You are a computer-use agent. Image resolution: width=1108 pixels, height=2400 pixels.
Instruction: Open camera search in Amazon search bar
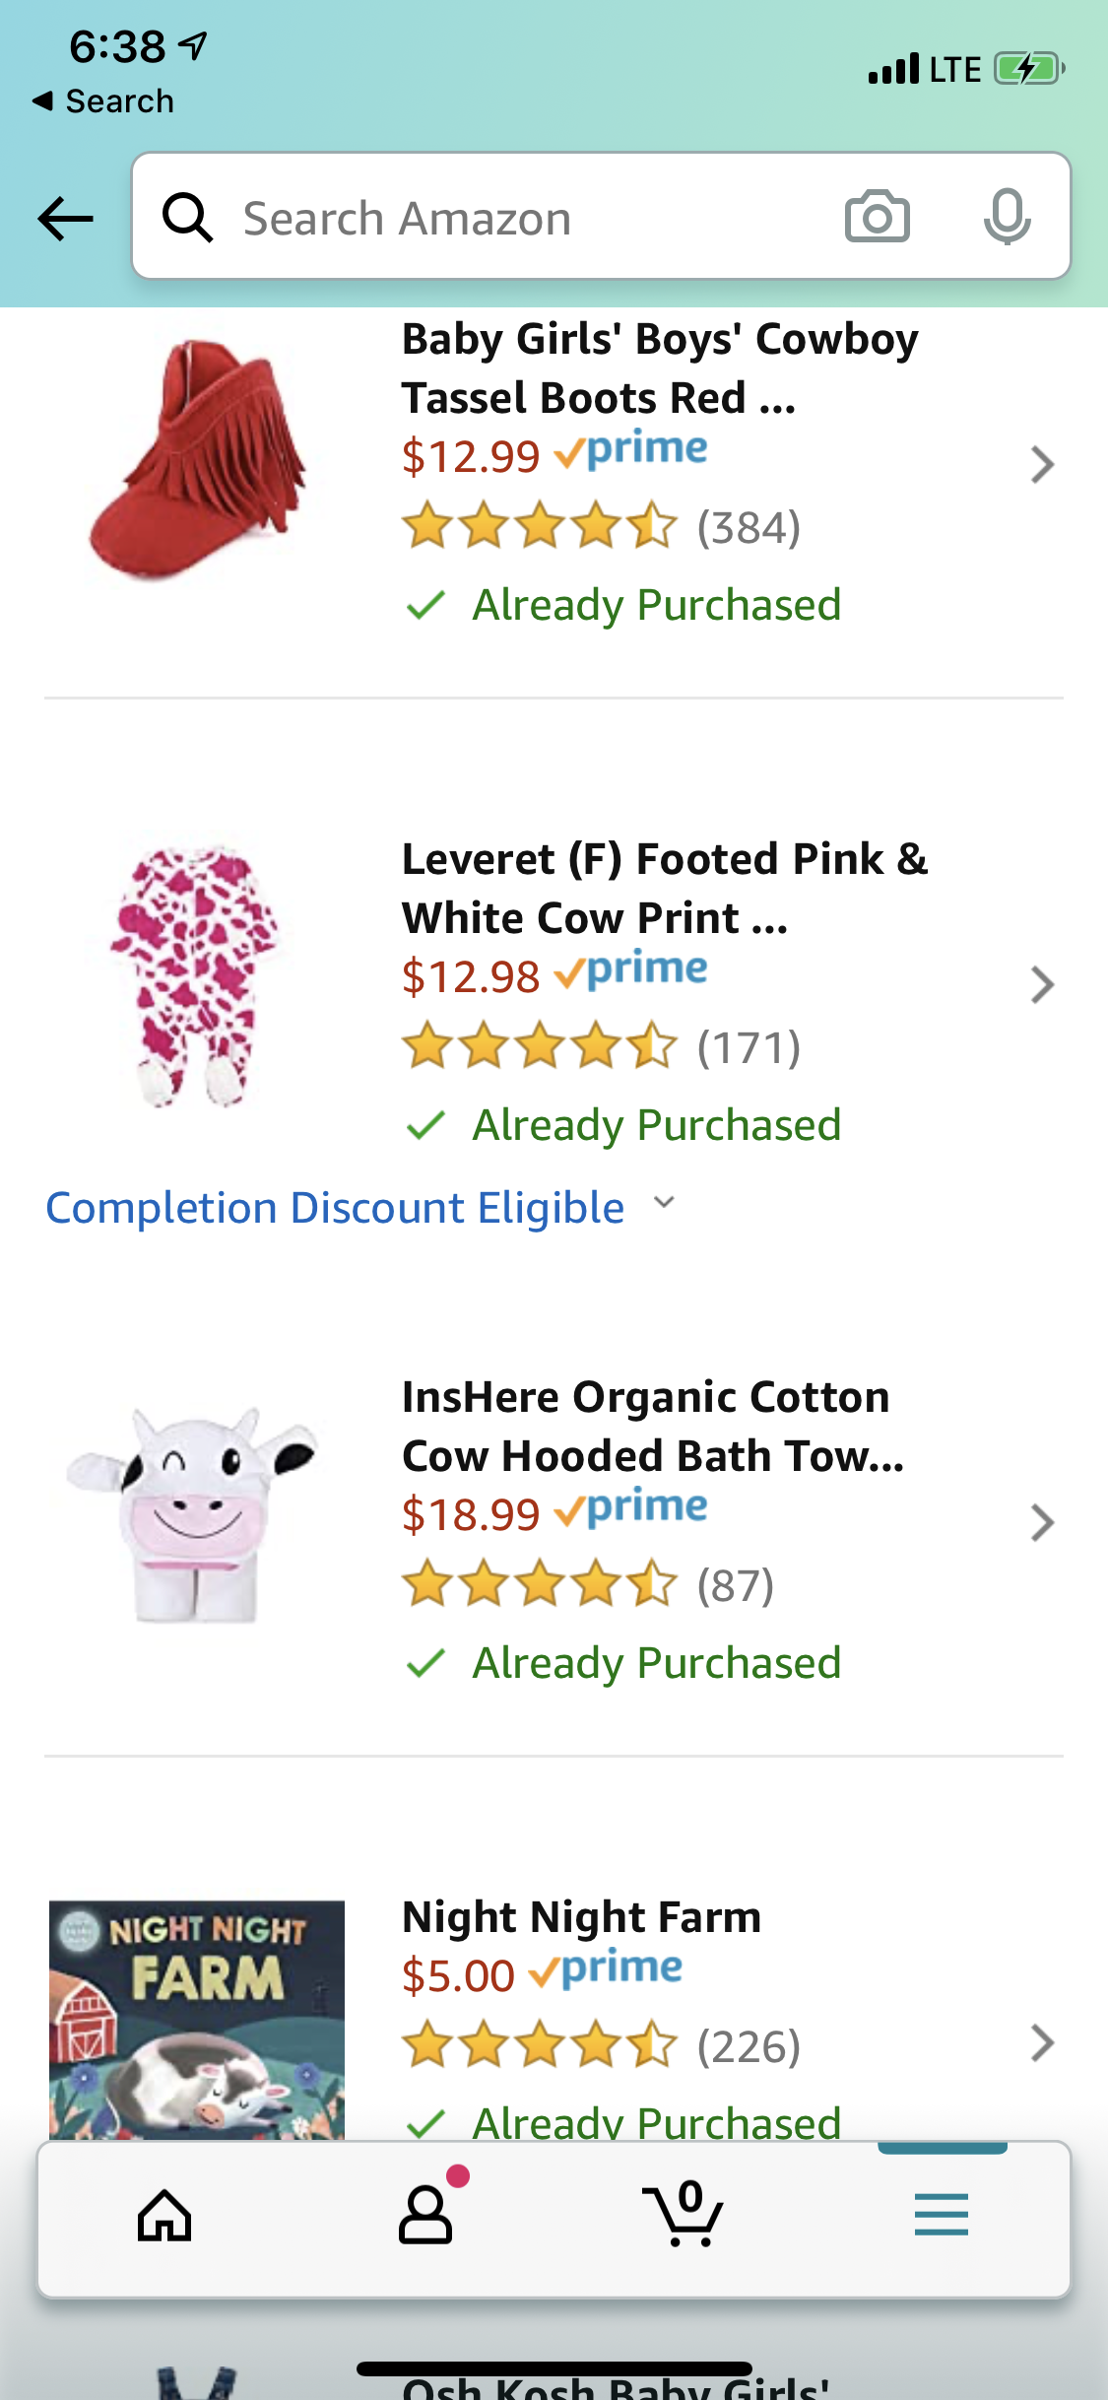877,217
